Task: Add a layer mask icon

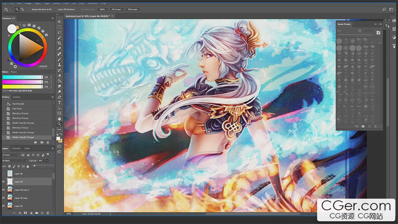Action: pyautogui.click(x=25, y=213)
